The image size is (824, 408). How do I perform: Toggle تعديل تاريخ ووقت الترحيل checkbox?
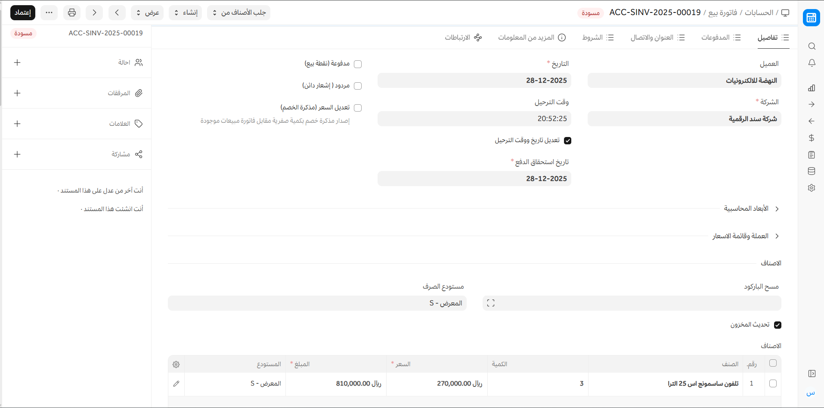coord(567,140)
